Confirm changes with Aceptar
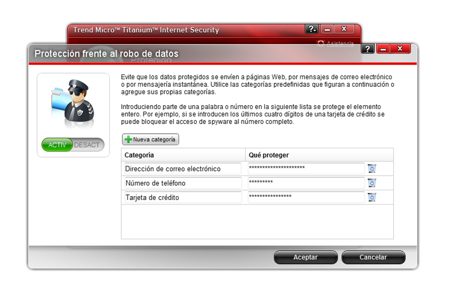The width and height of the screenshot is (453, 302). [306, 257]
